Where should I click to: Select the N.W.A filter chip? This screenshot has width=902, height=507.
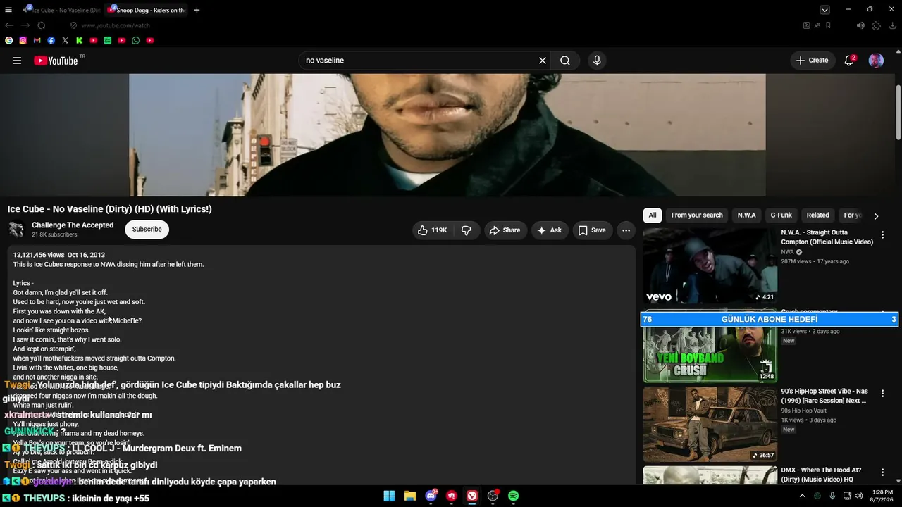[746, 215]
